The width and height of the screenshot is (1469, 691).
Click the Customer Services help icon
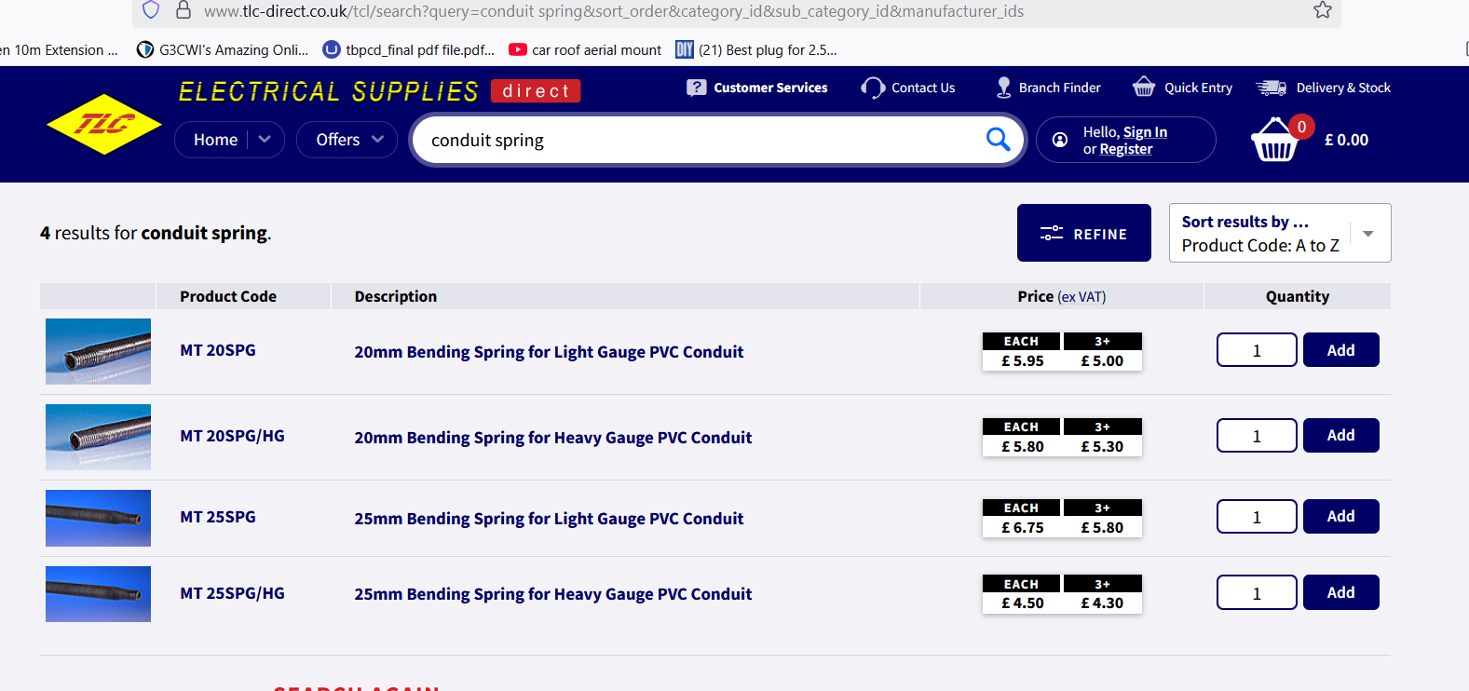click(696, 88)
